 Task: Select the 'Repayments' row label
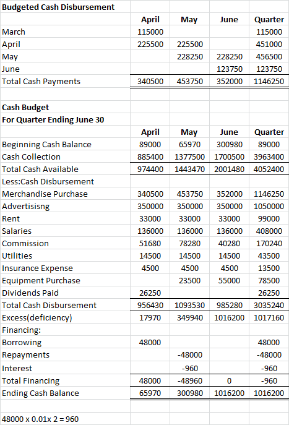pyautogui.click(x=65, y=354)
